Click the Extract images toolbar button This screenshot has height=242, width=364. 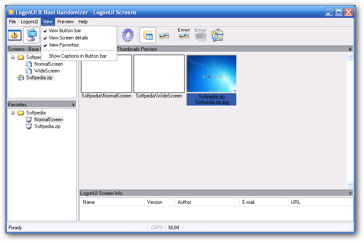(184, 34)
